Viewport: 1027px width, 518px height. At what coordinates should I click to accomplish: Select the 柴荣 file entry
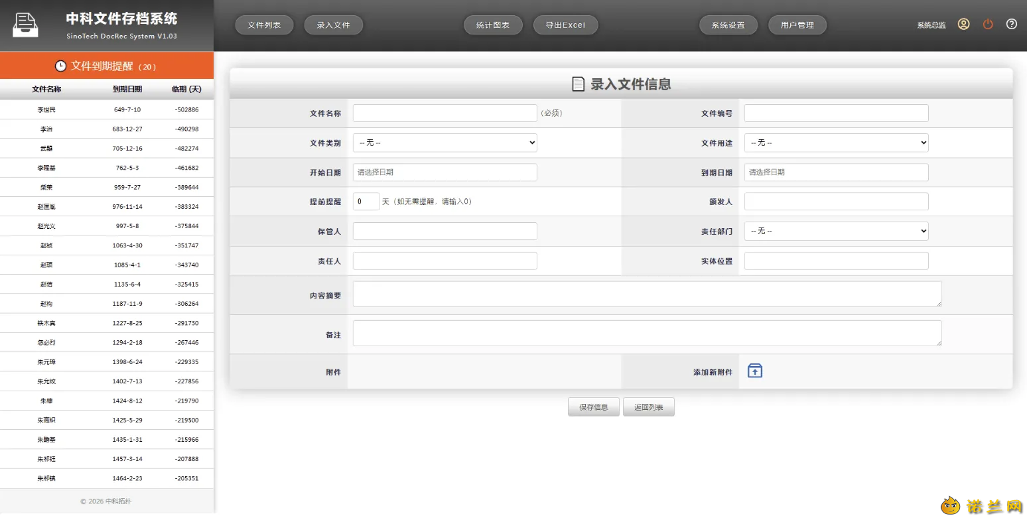pos(107,187)
